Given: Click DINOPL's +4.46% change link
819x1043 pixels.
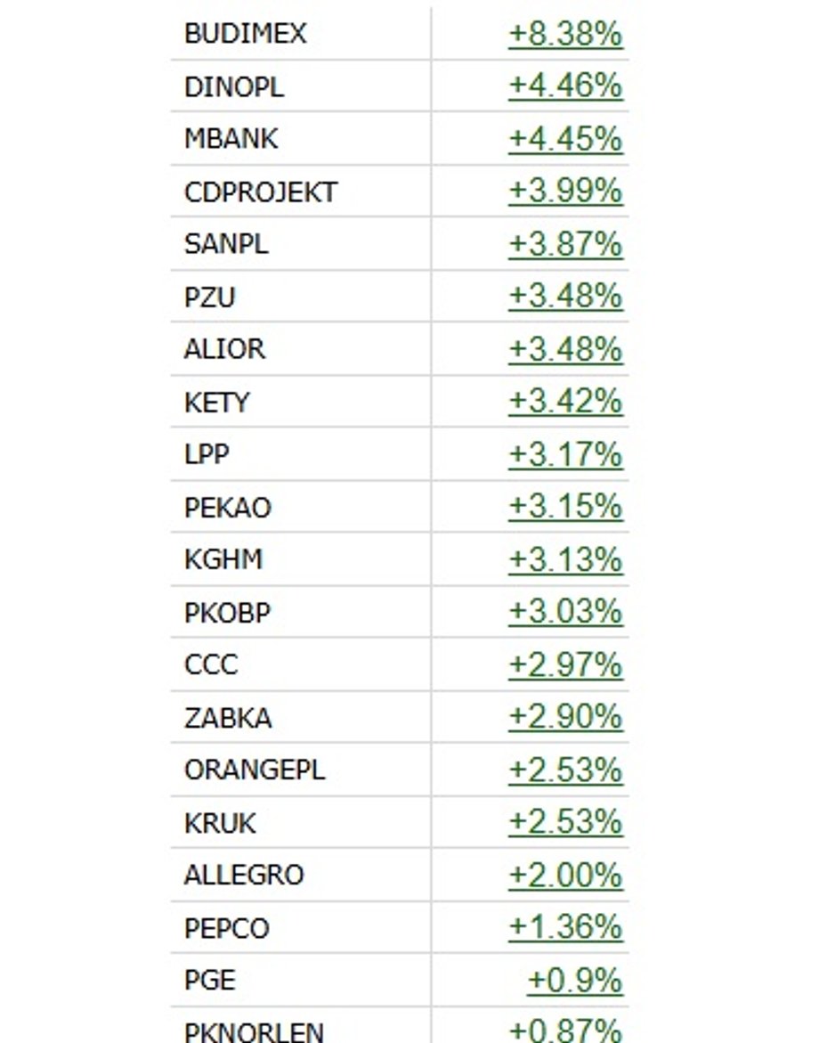Looking at the screenshot, I should coord(565,86).
